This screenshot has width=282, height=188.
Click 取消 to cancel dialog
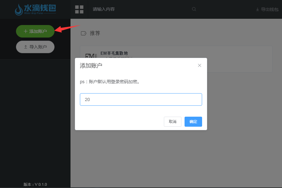click(172, 122)
